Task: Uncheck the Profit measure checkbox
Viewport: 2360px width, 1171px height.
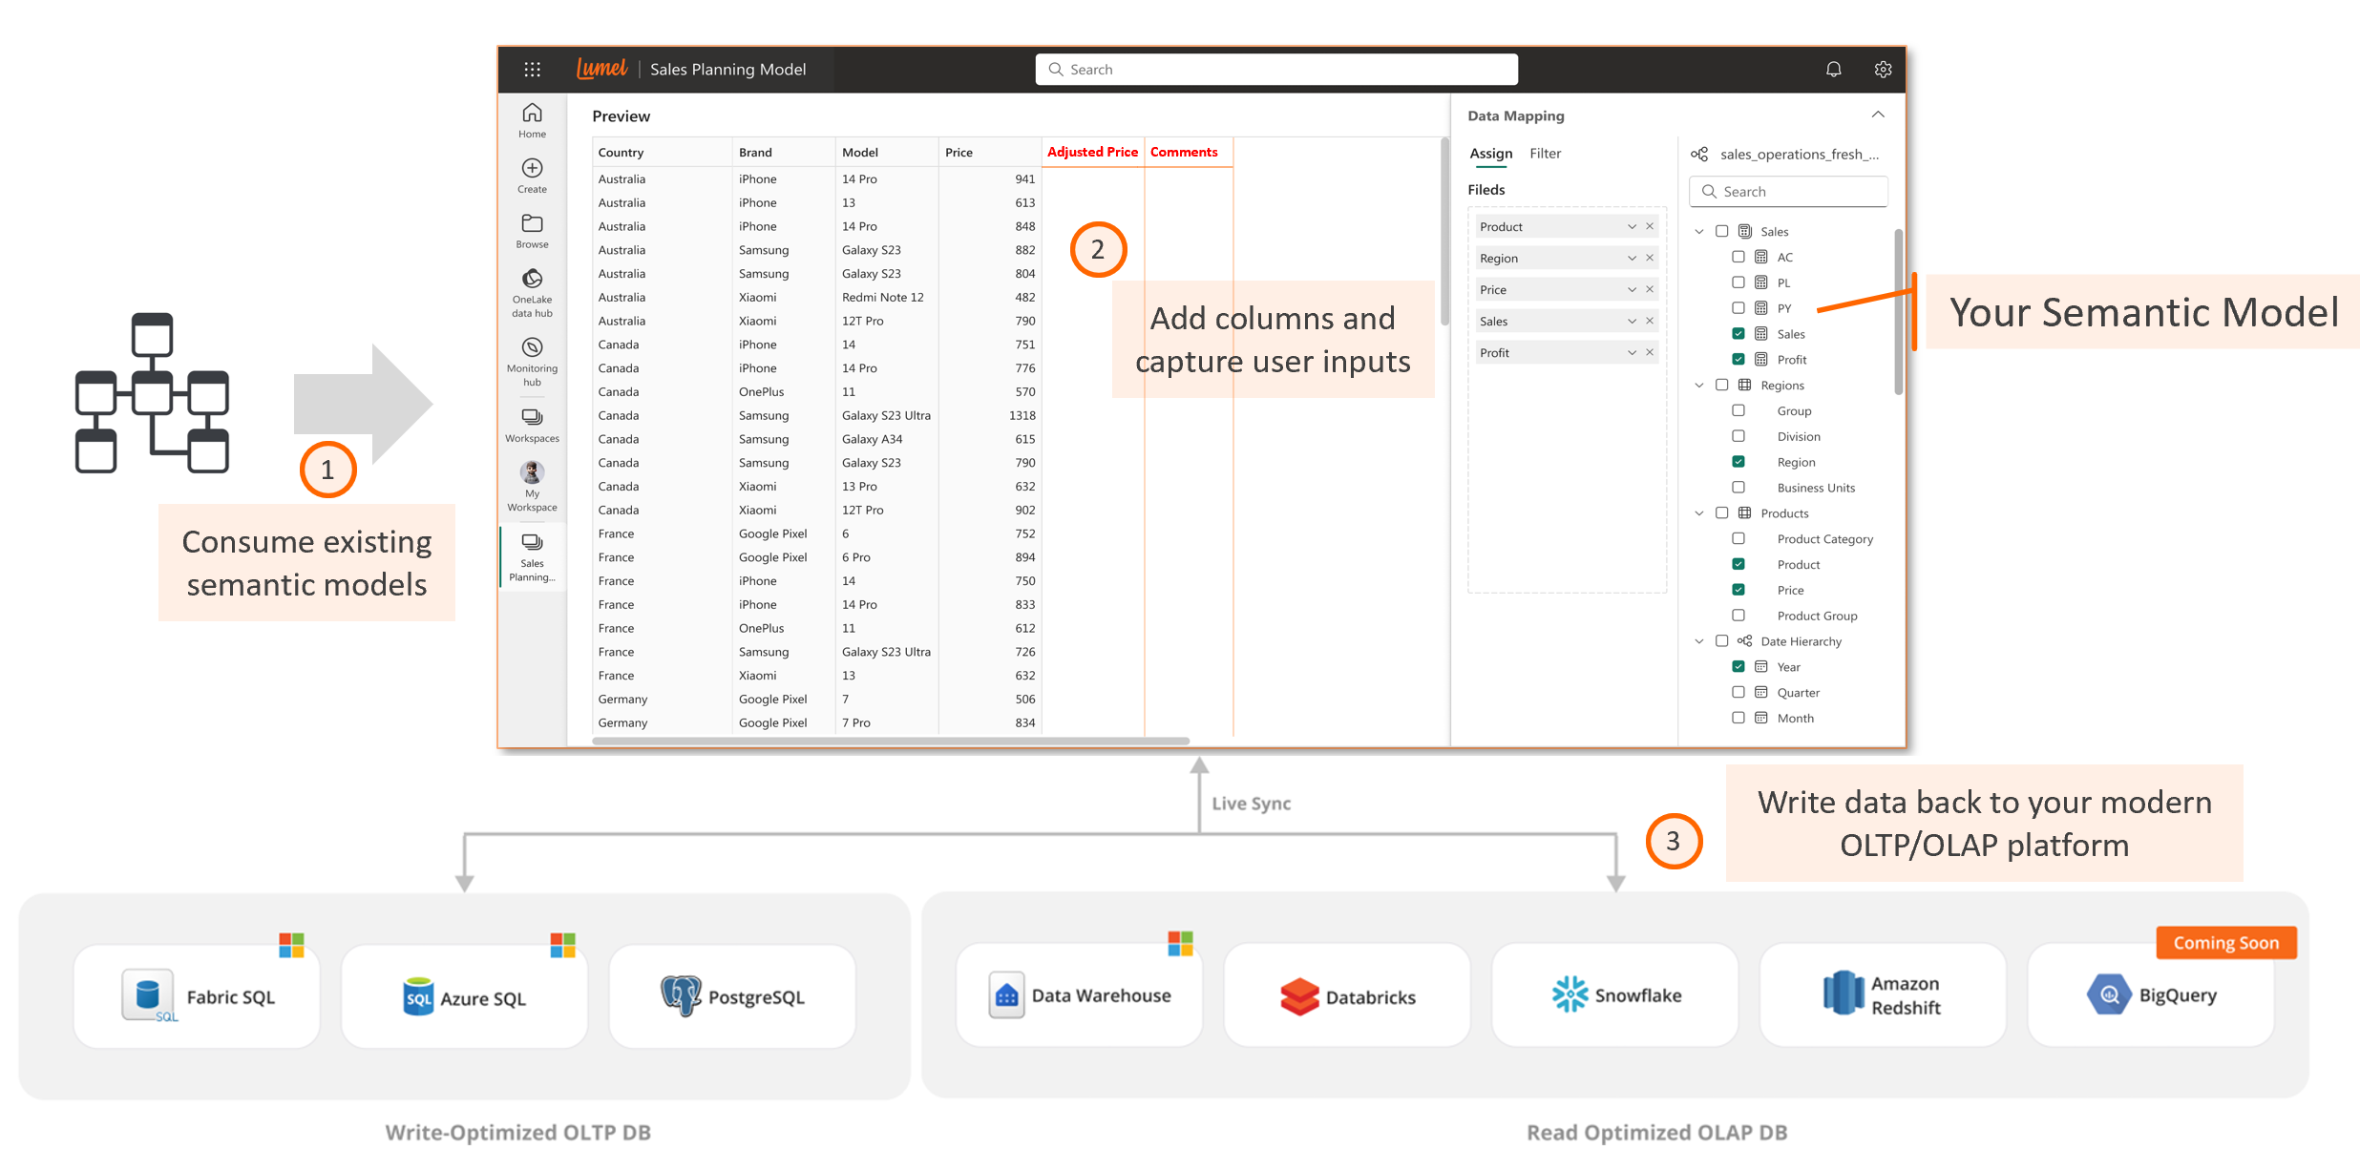Action: coord(1738,360)
